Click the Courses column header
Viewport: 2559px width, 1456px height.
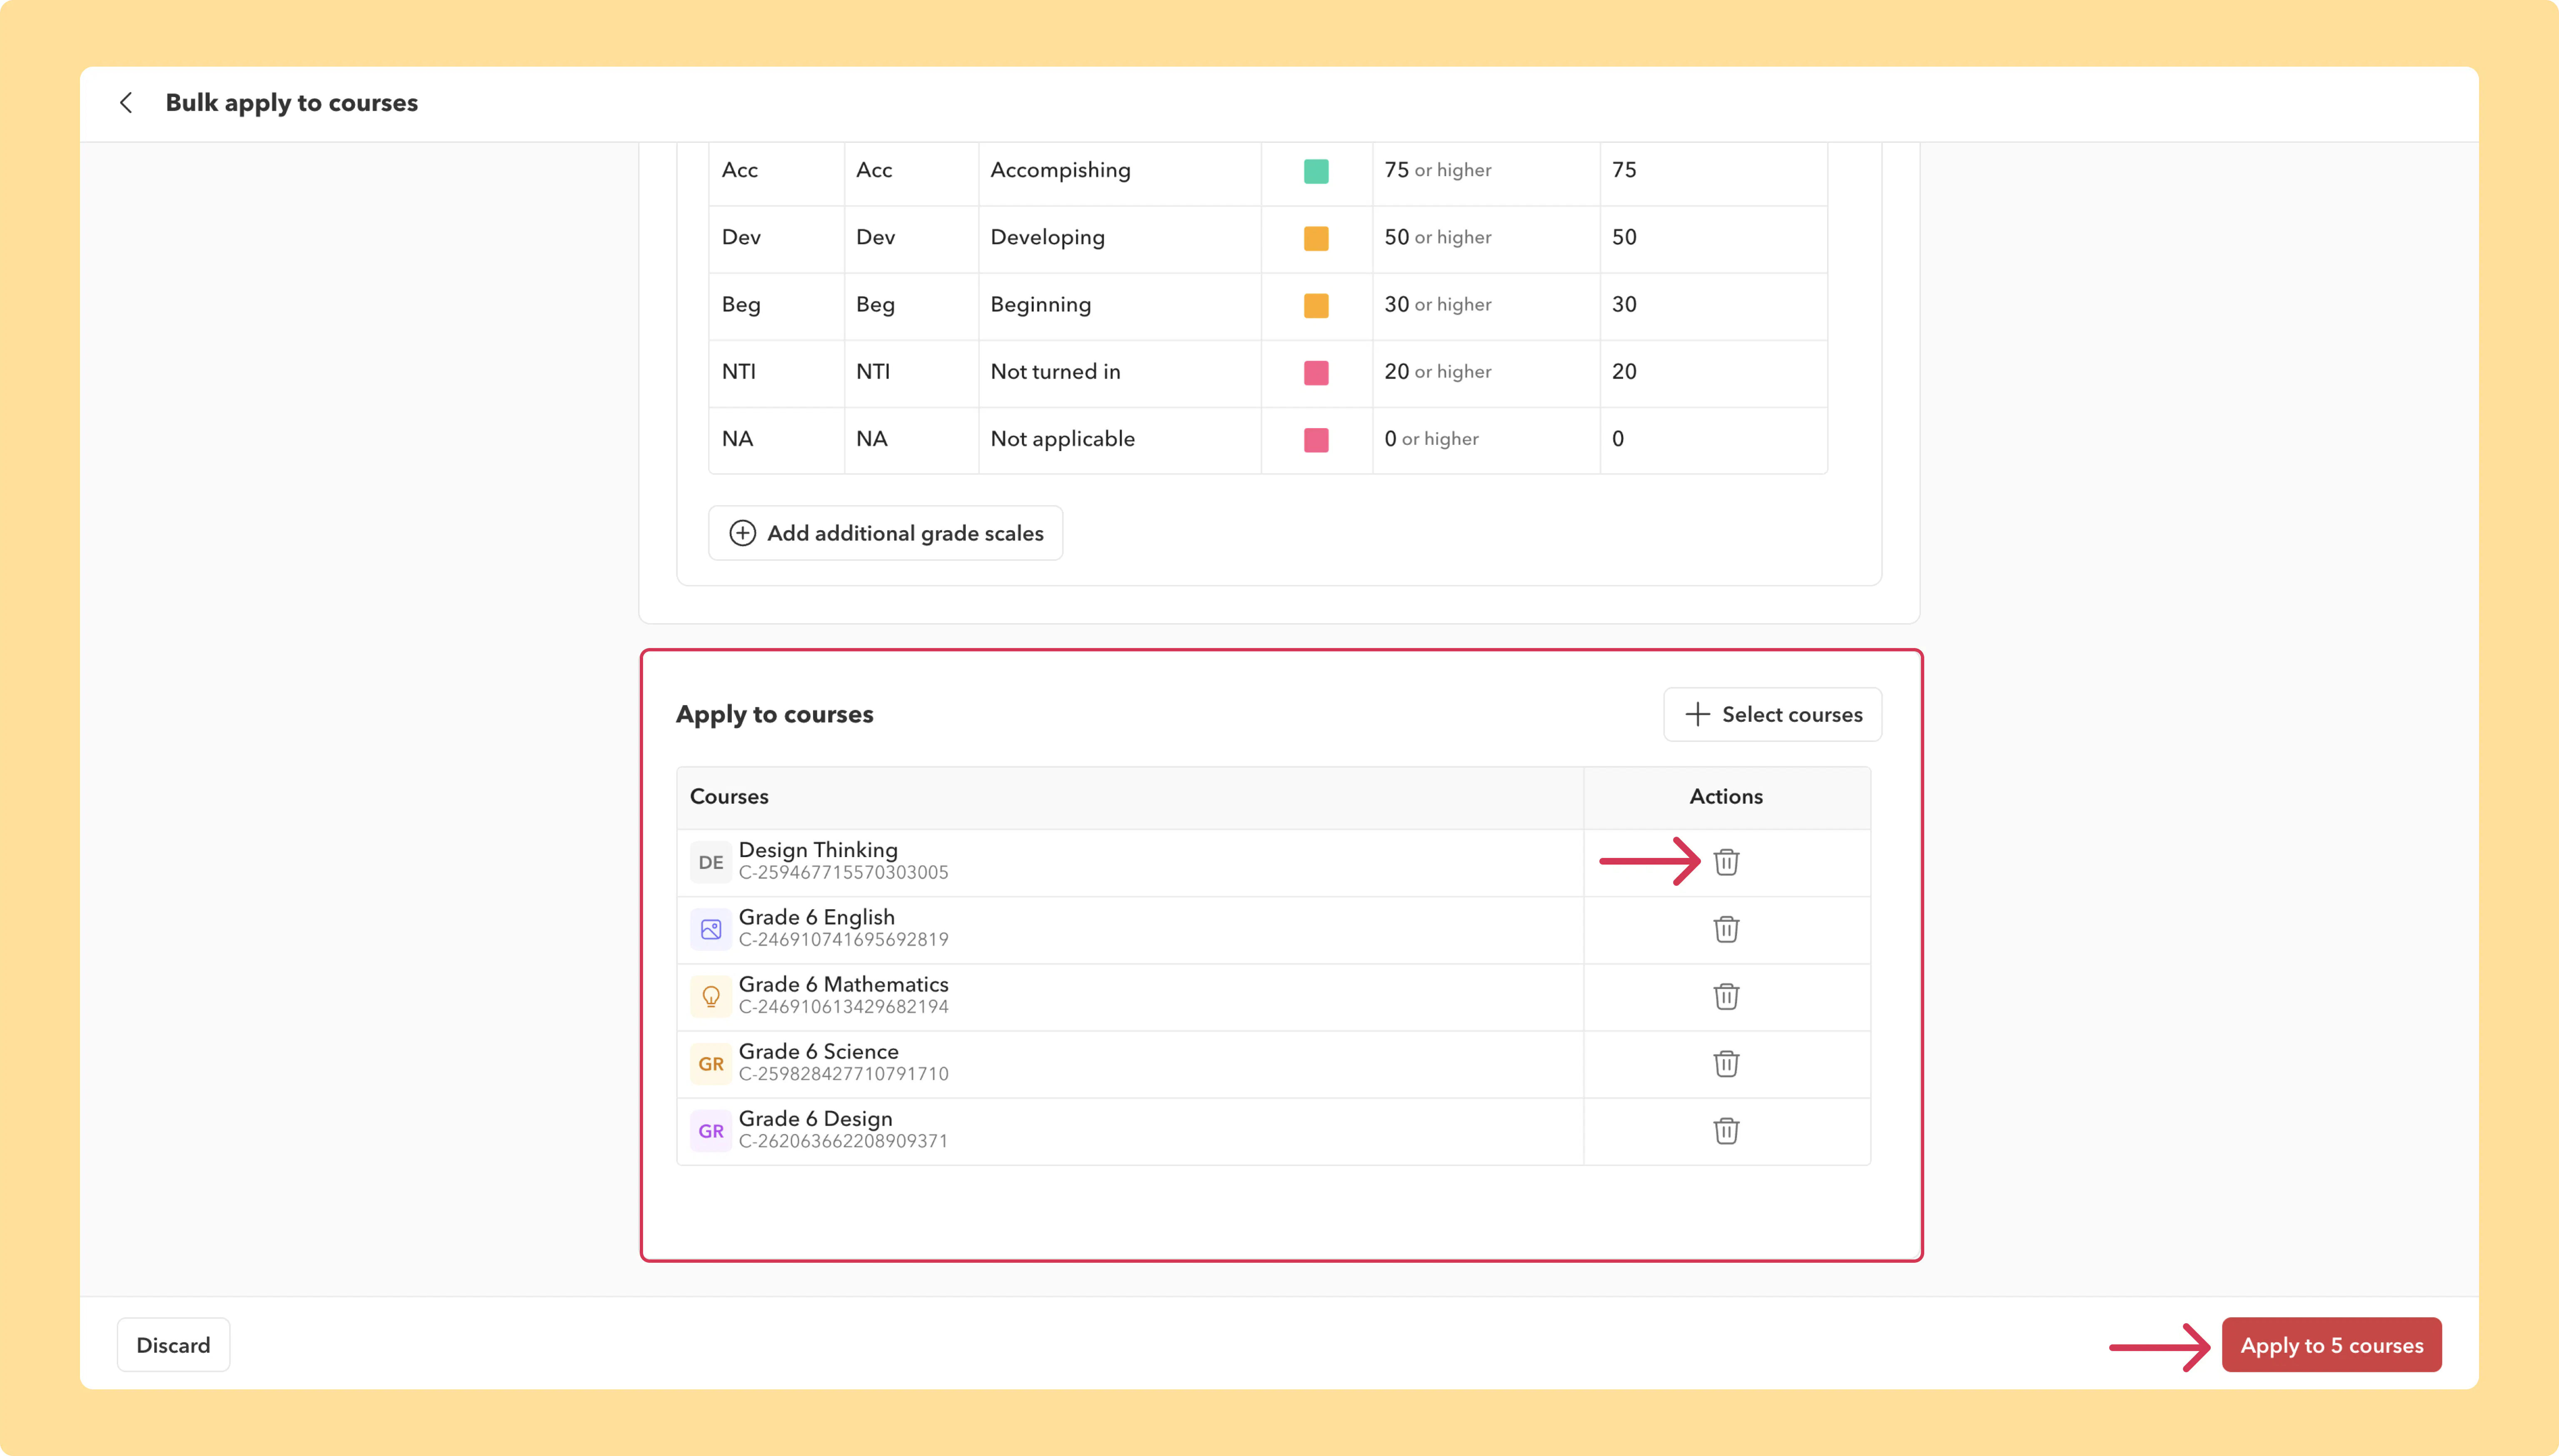click(x=1130, y=797)
